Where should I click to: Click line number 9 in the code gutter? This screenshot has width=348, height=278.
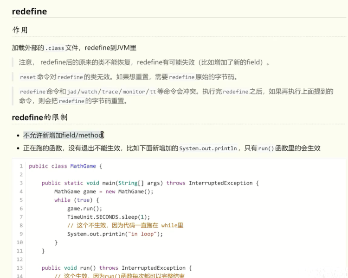coord(21,234)
